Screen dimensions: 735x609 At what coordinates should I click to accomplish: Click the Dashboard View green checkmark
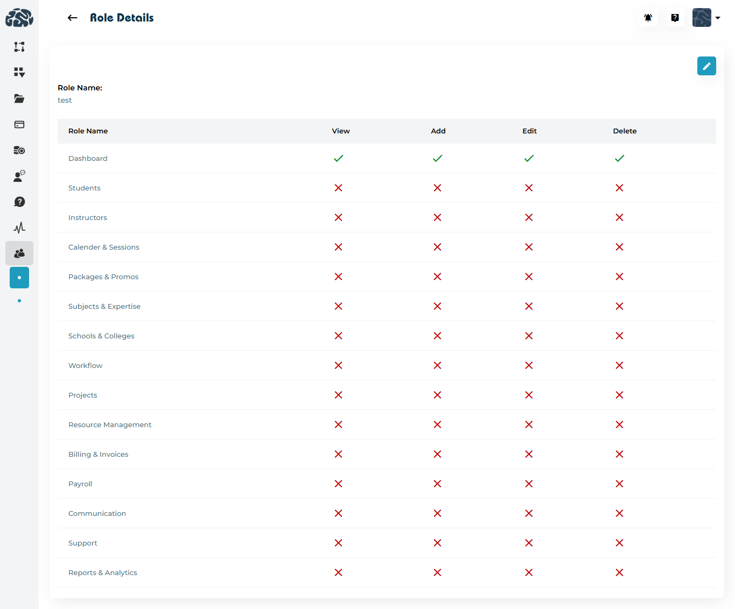pos(338,158)
